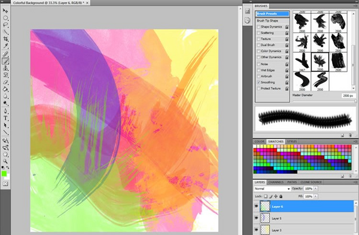Select the Dodge tool
The height and width of the screenshot is (235, 359).
coord(5,103)
